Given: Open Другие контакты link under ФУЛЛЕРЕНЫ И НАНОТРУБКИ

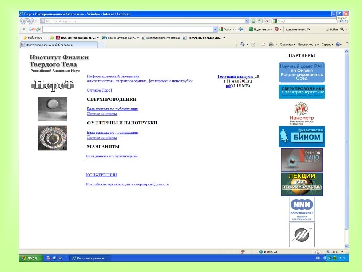Looking at the screenshot, I should pos(102,138).
